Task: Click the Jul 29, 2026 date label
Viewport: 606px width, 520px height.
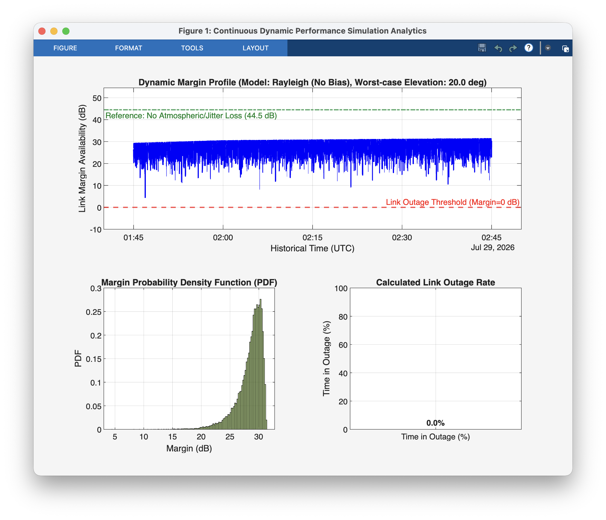Action: click(493, 247)
